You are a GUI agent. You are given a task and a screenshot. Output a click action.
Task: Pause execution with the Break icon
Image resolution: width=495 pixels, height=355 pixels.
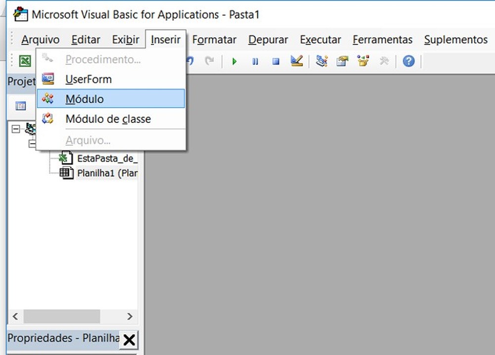pyautogui.click(x=255, y=61)
